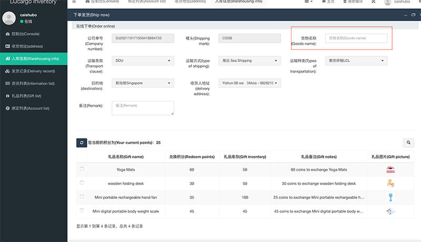Click the redeem points value 35
Image resolution: width=421 pixels, height=242 pixels.
(x=192, y=197)
